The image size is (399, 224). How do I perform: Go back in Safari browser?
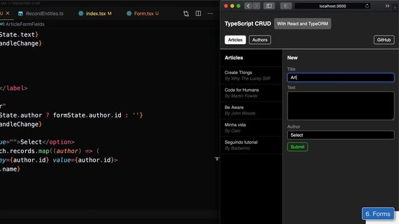(x=248, y=6)
